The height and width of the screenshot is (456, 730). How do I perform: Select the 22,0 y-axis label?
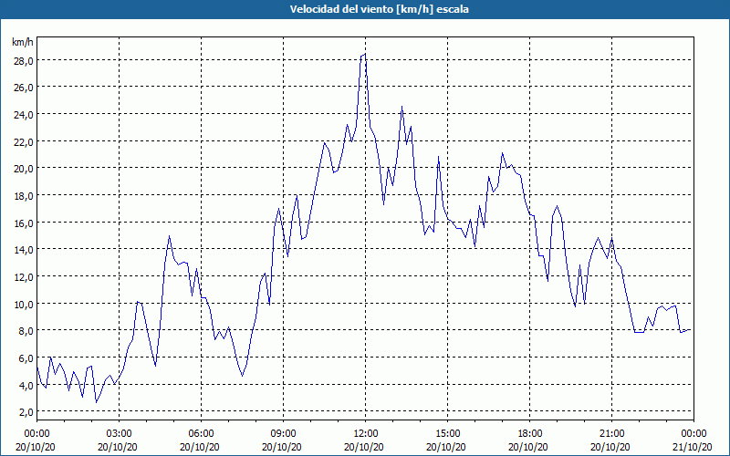point(22,141)
